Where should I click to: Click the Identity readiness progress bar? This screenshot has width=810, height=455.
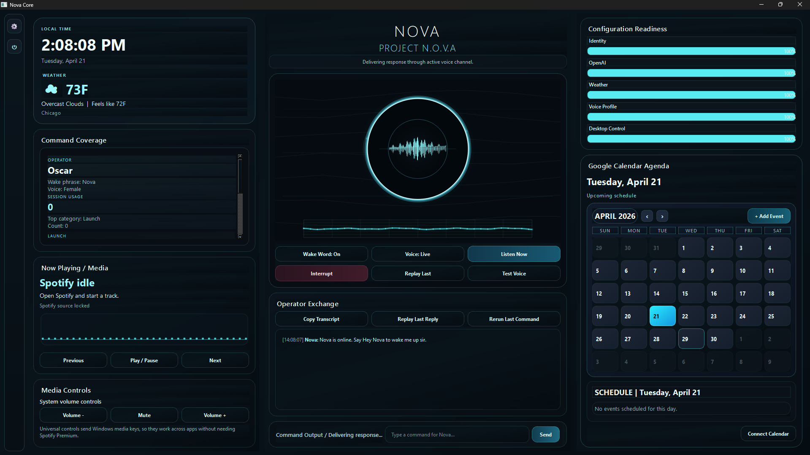[x=691, y=51]
